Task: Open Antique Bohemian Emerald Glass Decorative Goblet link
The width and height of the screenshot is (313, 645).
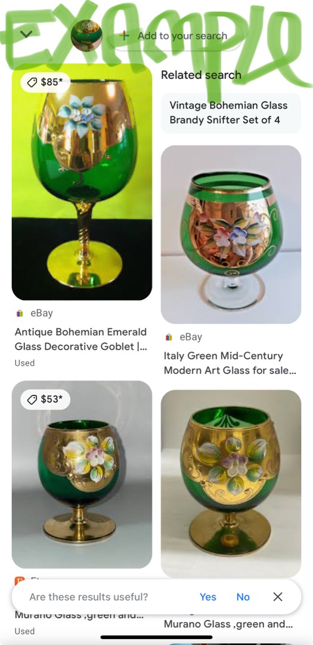Action: [81, 339]
